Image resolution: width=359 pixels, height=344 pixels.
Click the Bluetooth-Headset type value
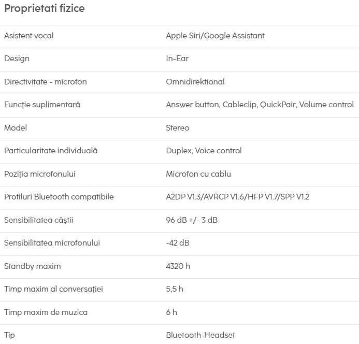200,335
